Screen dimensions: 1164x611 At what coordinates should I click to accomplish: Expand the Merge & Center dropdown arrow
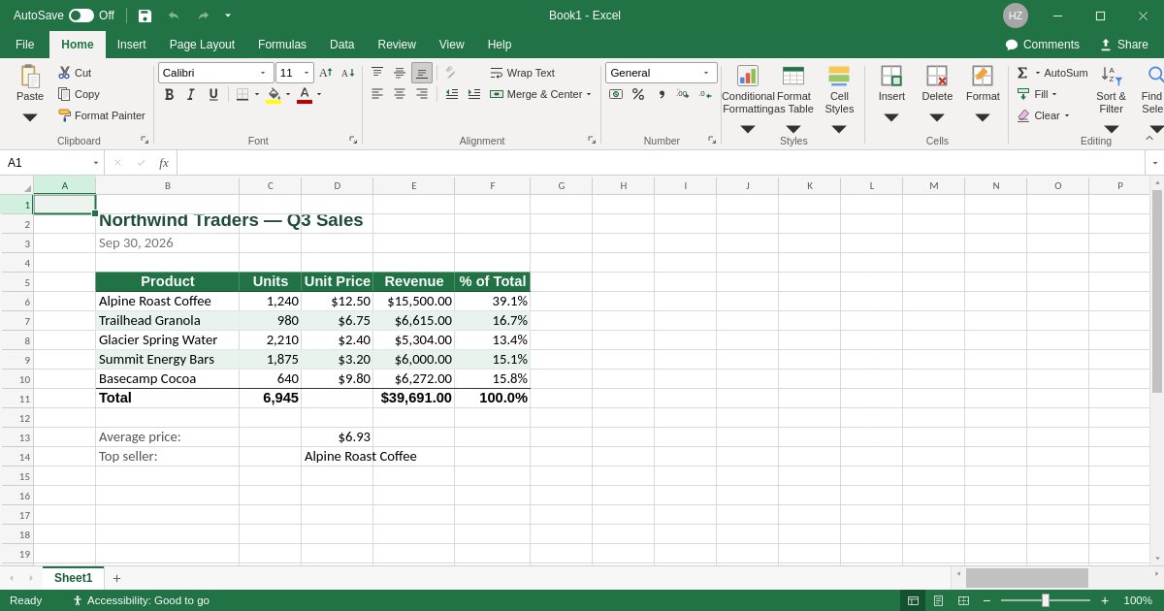[589, 94]
